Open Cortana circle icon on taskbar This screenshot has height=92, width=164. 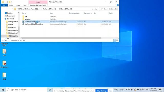click(x=50, y=90)
